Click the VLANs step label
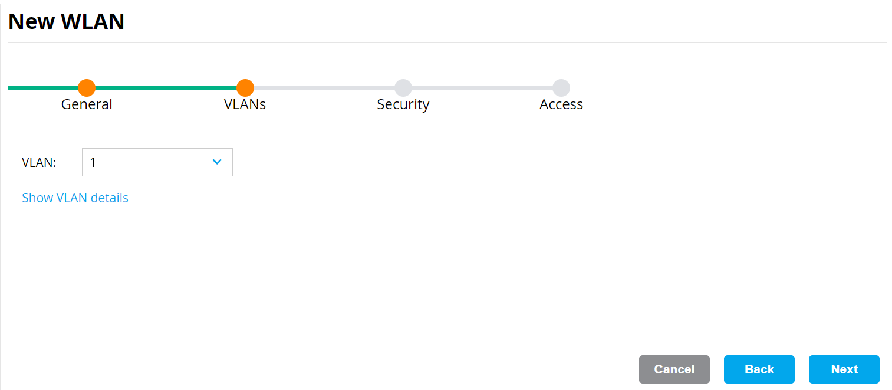 [245, 104]
